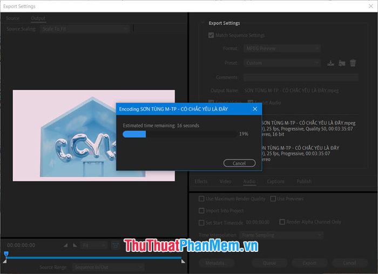This screenshot has width=378, height=274.
Task: Cancel the encoding in progress dialog
Action: (239, 163)
